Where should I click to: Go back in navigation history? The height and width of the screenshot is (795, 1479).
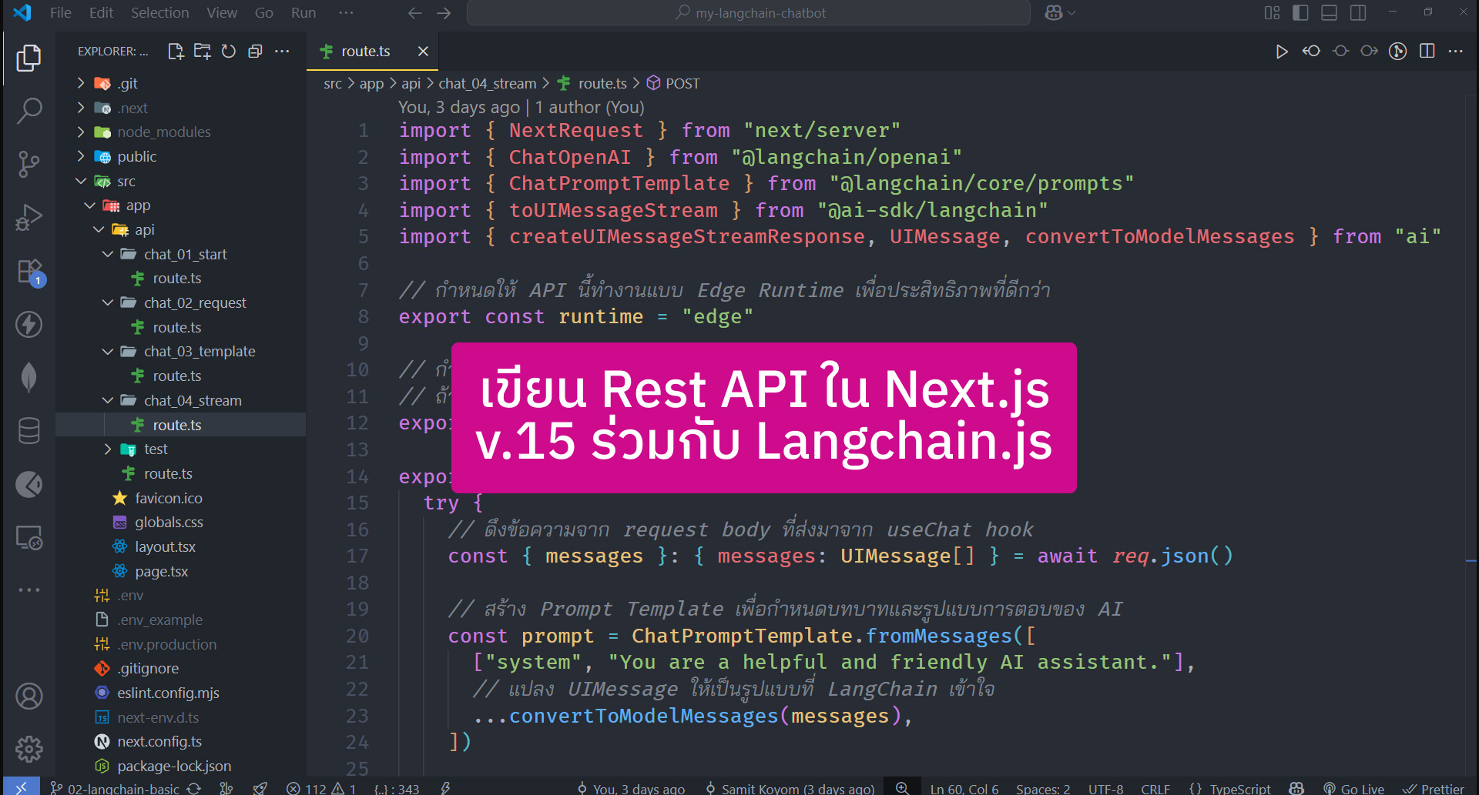click(415, 13)
